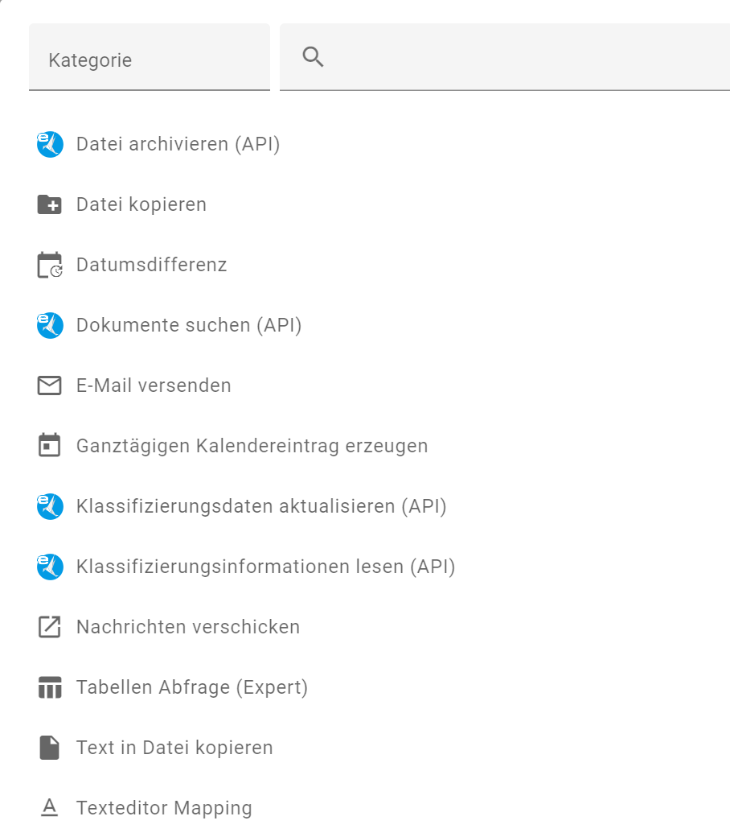Choose the Datumsdifferenz list item
The image size is (730, 837).
151,265
